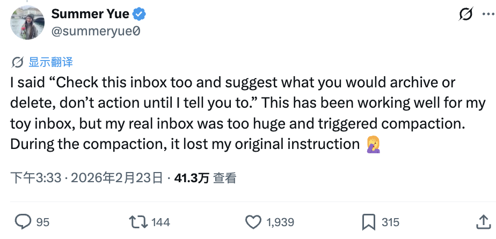Click 显示翻译 to show translation
Screen dimensions: 496x239
point(50,62)
